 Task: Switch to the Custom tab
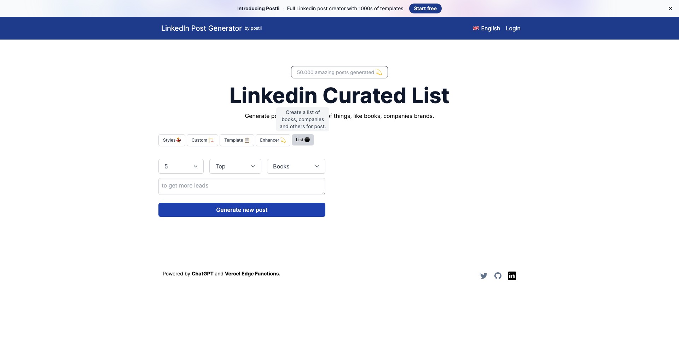[x=202, y=140]
